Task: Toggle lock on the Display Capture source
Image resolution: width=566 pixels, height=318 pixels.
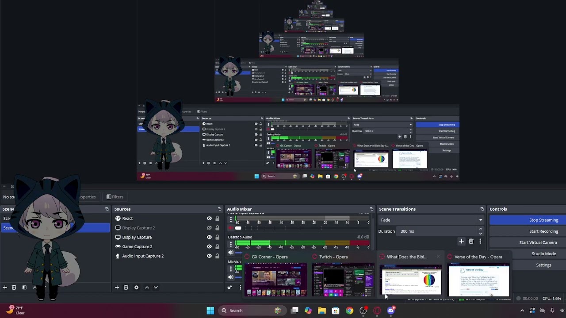Action: coord(217,237)
